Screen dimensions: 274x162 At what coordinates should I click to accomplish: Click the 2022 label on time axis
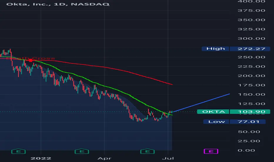click(41, 158)
